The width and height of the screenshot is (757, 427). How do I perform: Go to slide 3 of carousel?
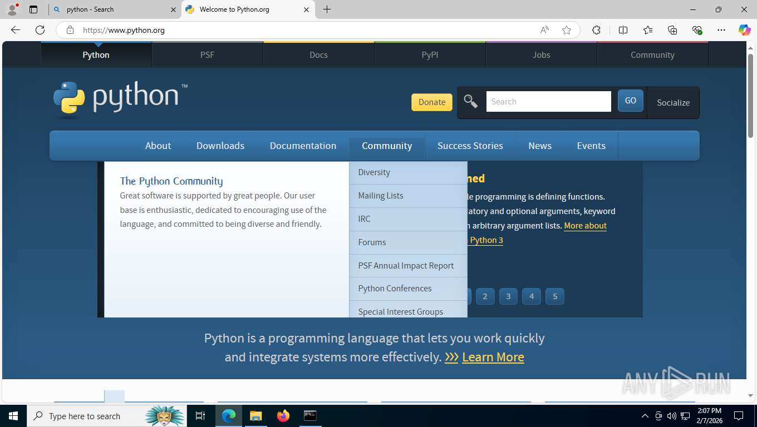pyautogui.click(x=508, y=296)
